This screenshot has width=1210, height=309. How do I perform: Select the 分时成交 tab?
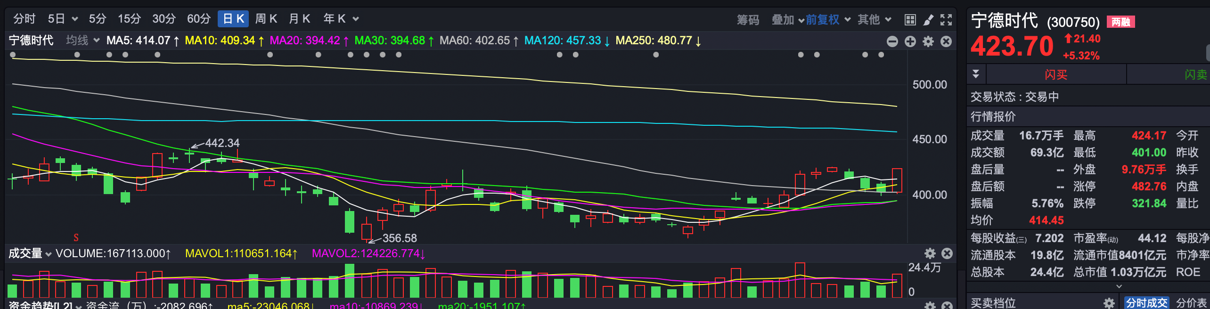point(1147,302)
